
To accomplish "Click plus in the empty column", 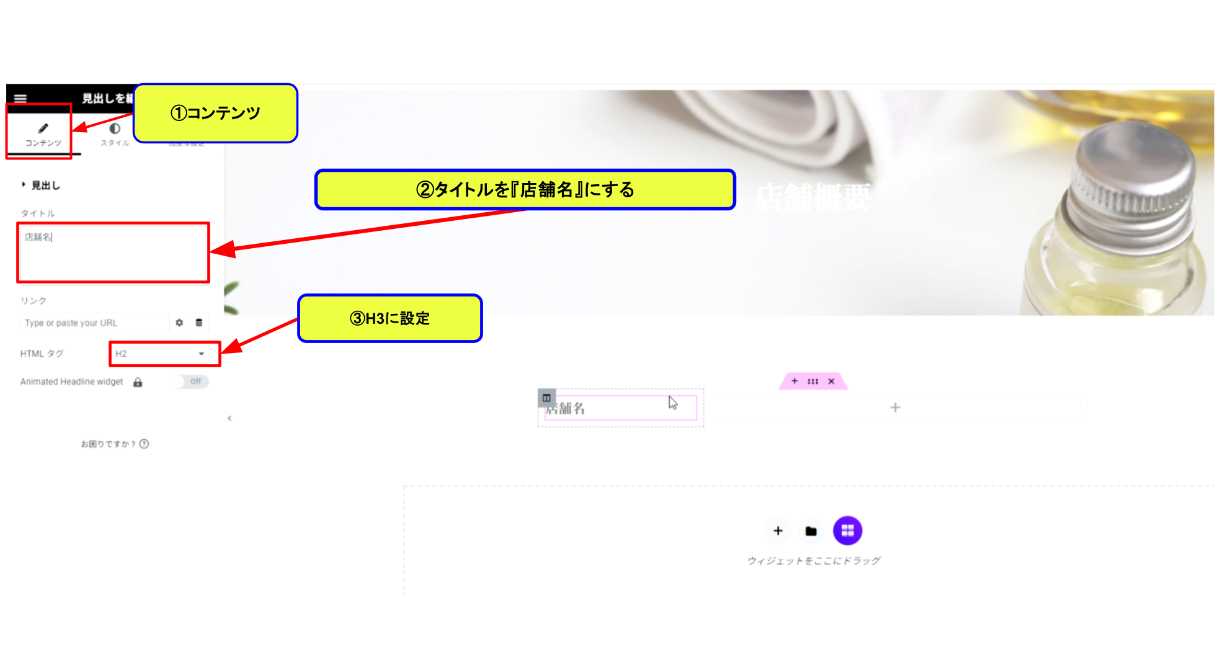I will (x=895, y=408).
